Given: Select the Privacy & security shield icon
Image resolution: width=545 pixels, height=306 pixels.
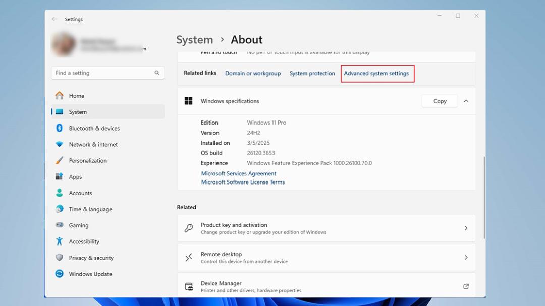Looking at the screenshot, I should 59,258.
